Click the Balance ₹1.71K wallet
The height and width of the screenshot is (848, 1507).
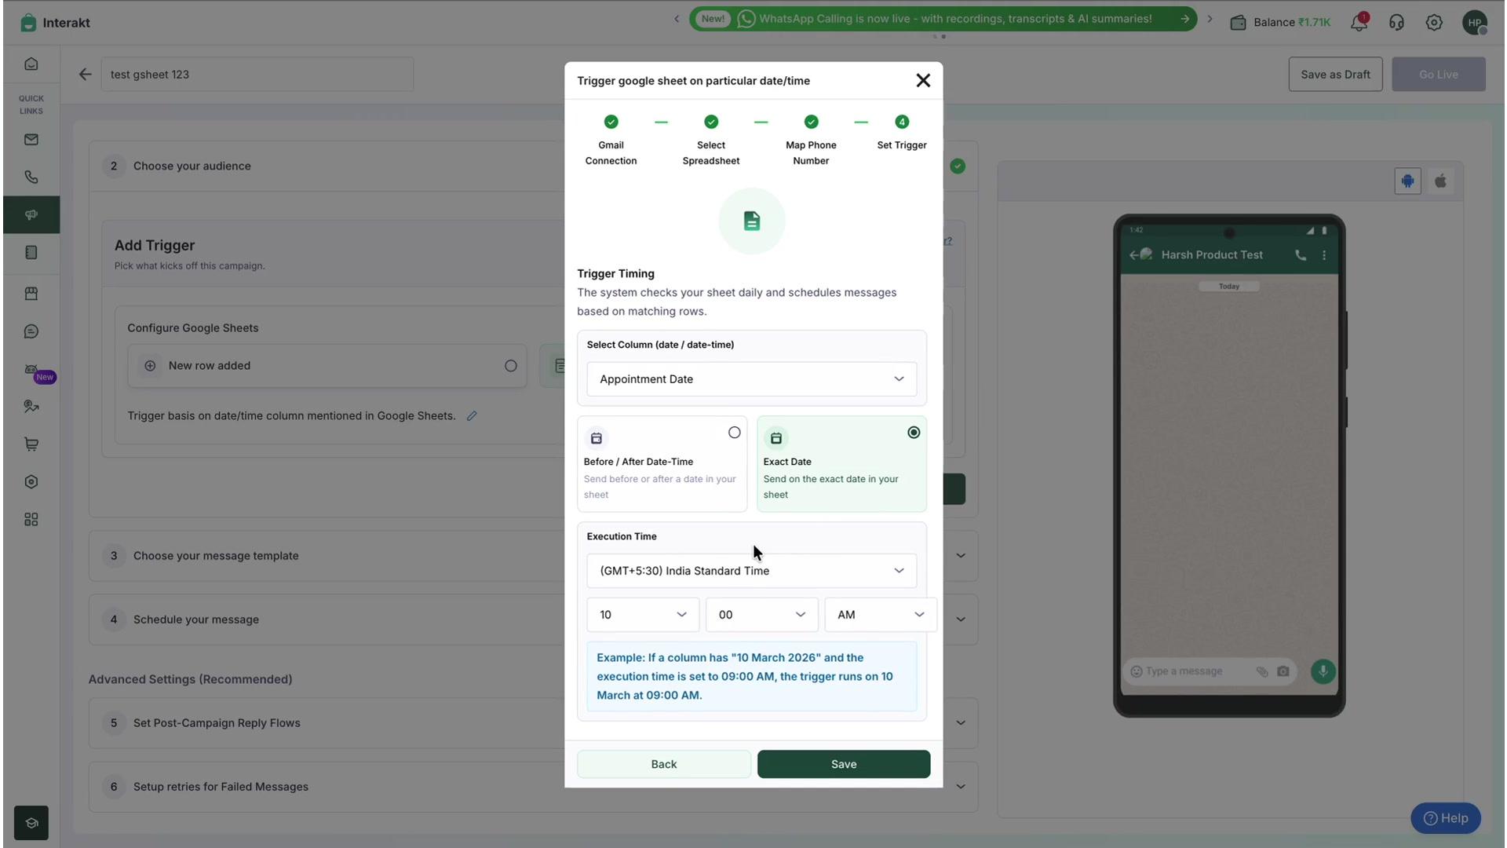click(x=1280, y=22)
